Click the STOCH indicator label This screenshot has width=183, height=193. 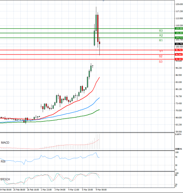[x=5, y=179]
